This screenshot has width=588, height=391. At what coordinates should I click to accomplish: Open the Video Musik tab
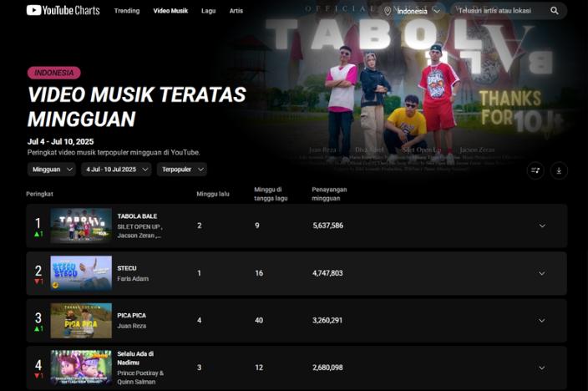(x=170, y=11)
